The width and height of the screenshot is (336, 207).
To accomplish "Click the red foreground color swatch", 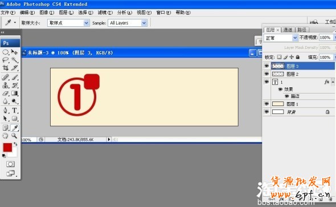I will (x=7, y=147).
